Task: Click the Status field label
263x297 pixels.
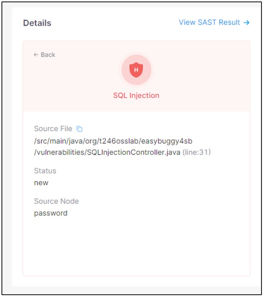Action: 45,171
